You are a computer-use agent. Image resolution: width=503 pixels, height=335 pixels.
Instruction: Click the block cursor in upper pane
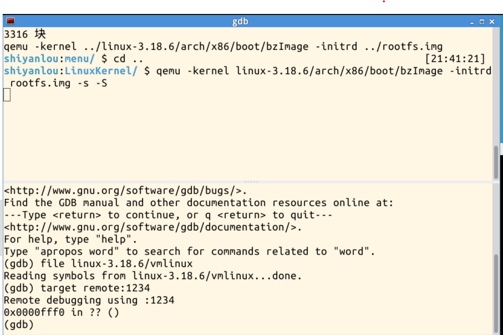[x=7, y=95]
